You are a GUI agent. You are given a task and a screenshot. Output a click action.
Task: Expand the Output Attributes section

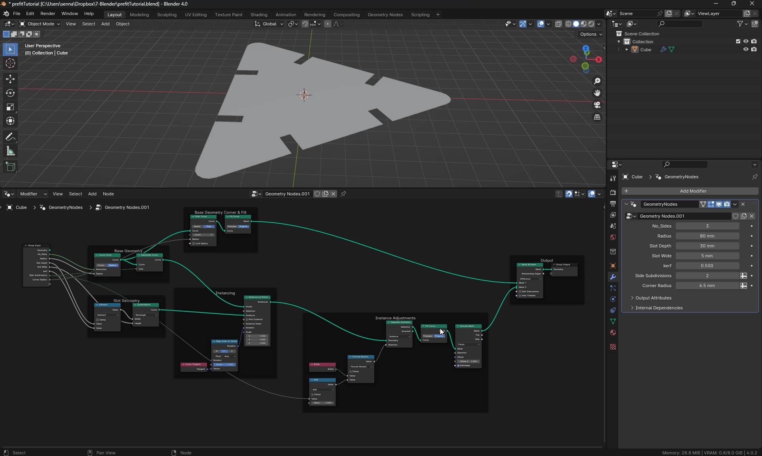[653, 298]
